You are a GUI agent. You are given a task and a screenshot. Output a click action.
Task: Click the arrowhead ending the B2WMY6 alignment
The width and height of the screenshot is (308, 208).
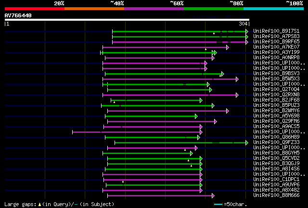click(228, 111)
